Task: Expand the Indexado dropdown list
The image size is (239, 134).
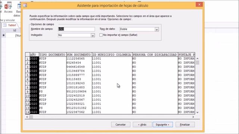Action: 93,35
